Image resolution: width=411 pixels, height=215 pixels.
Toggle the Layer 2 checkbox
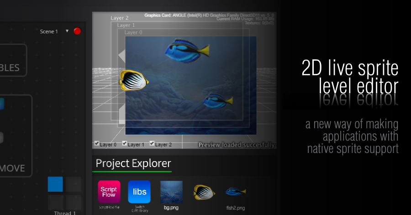pos(152,143)
